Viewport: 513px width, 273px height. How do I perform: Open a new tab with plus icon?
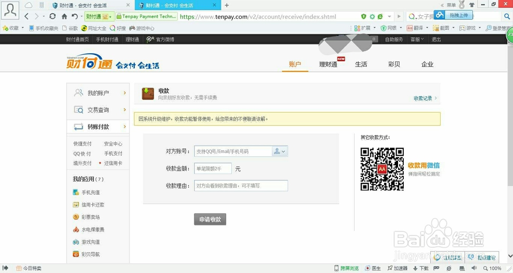click(x=227, y=5)
